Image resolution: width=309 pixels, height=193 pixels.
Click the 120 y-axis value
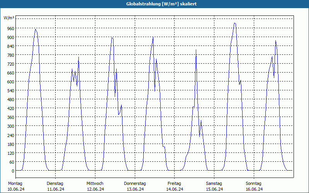coord(10,154)
